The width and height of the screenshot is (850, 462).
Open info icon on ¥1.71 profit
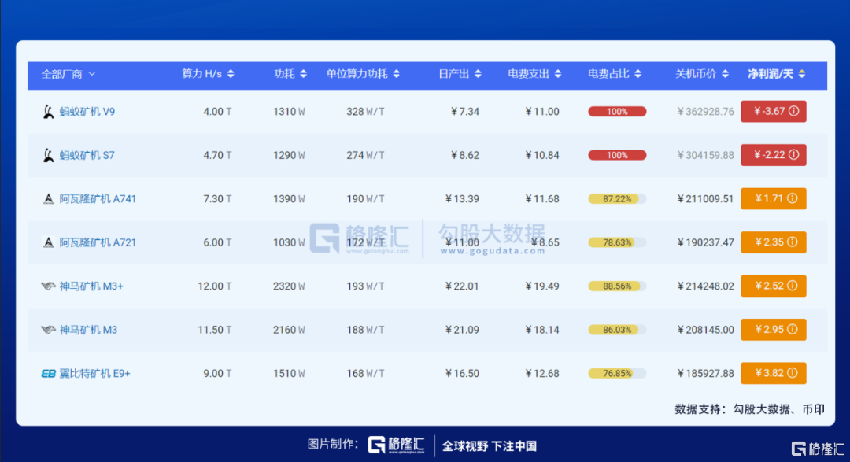[x=793, y=198]
